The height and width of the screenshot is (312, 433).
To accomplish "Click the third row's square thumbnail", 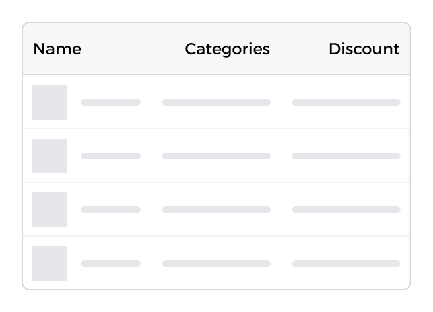I will click(50, 210).
